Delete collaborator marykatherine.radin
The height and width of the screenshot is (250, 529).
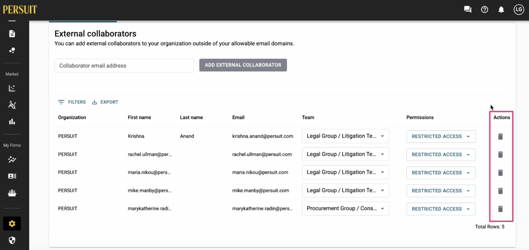[500, 209]
